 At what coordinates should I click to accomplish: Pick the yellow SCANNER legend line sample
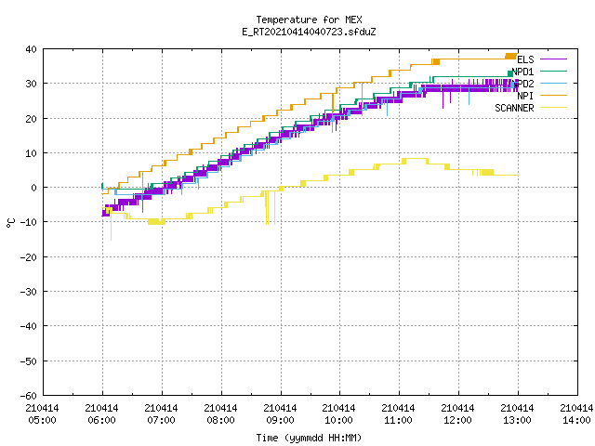[553, 108]
